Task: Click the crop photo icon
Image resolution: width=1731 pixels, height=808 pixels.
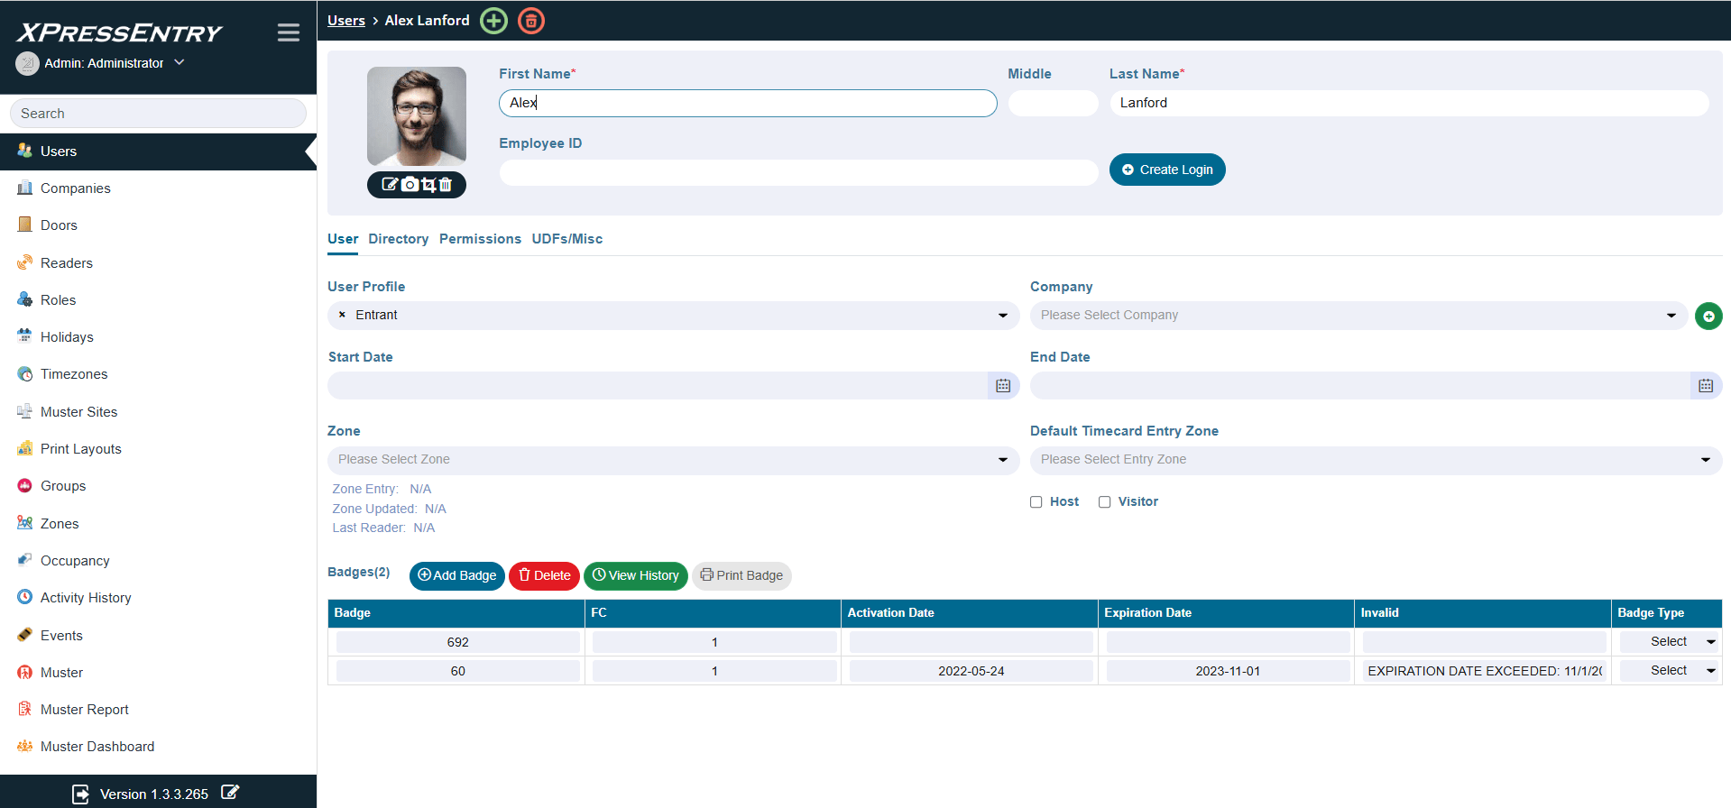Action: (x=428, y=185)
